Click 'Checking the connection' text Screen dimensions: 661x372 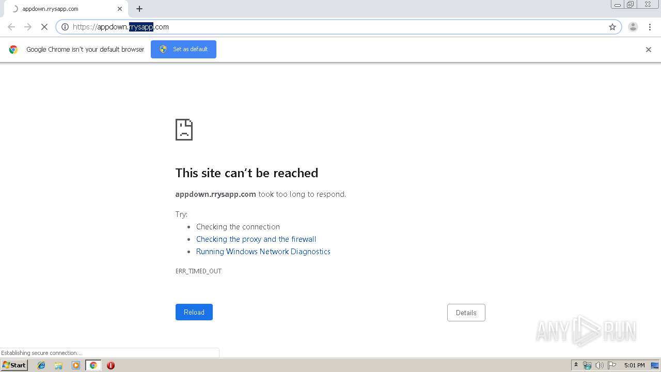coord(238,227)
